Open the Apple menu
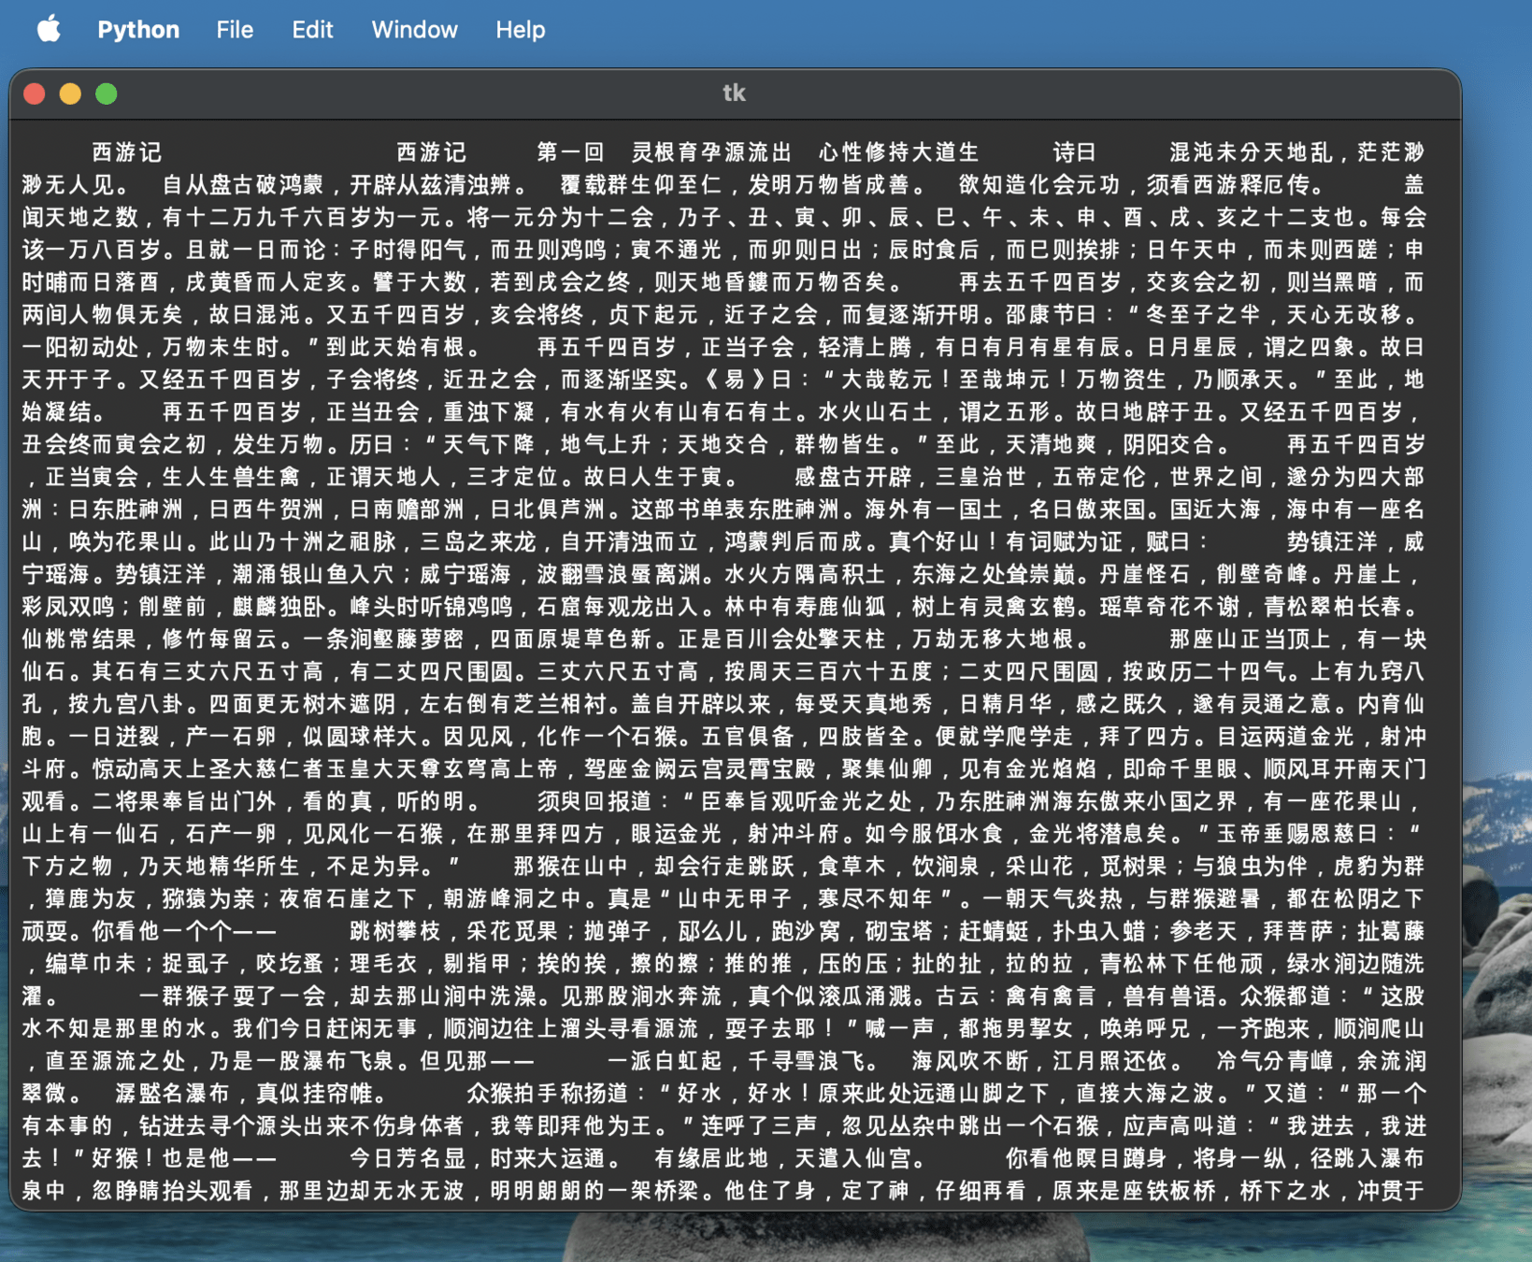The width and height of the screenshot is (1532, 1262). coord(50,29)
